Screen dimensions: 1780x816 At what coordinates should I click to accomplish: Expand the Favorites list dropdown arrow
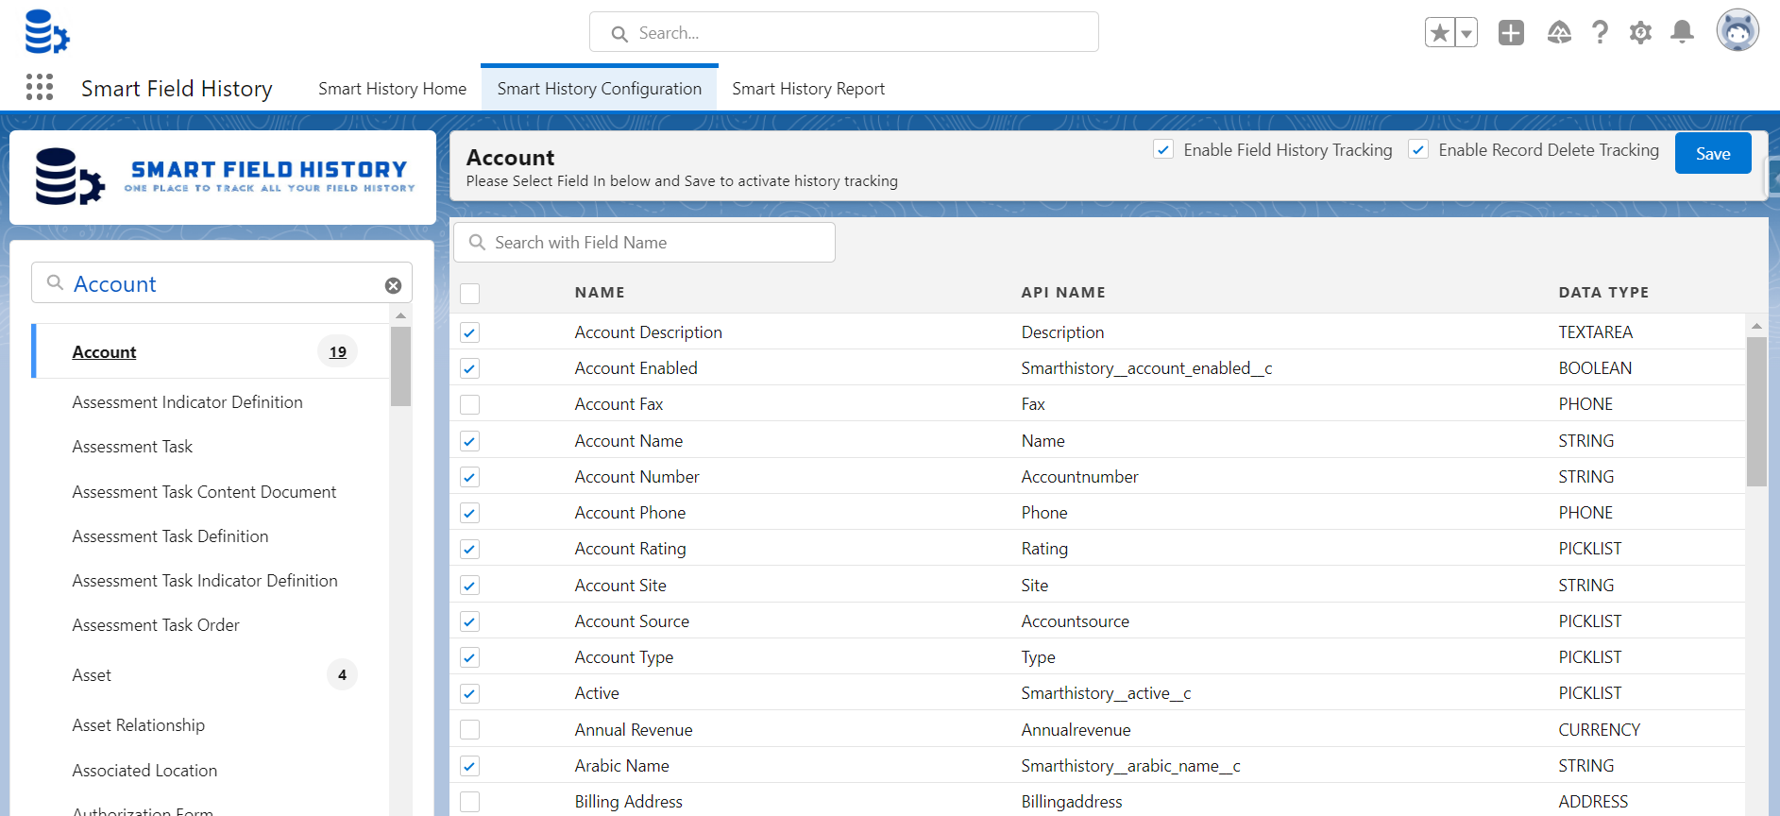coord(1466,33)
